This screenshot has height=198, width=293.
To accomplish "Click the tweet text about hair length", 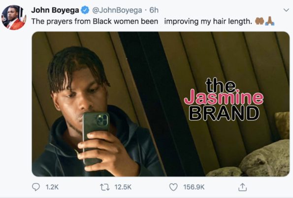I will (142, 21).
